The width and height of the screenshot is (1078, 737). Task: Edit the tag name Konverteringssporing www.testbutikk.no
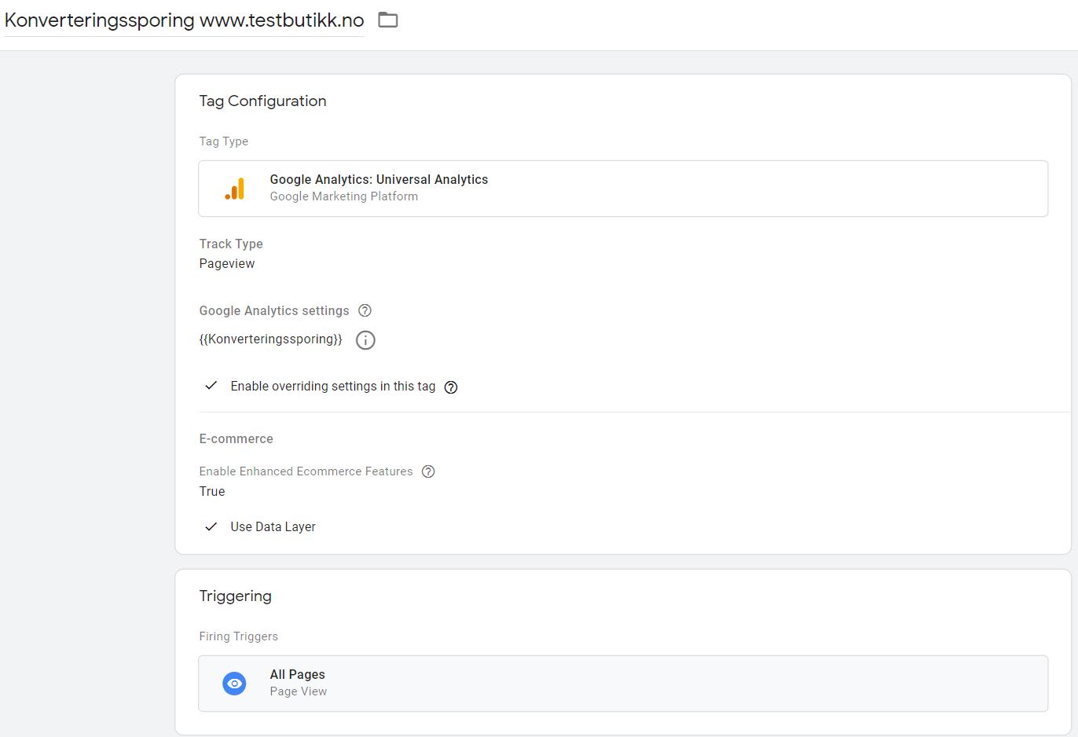(184, 20)
